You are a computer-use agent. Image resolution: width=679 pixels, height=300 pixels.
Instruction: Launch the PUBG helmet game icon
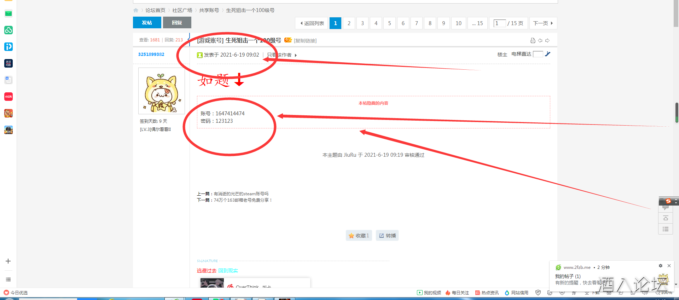tap(8, 130)
